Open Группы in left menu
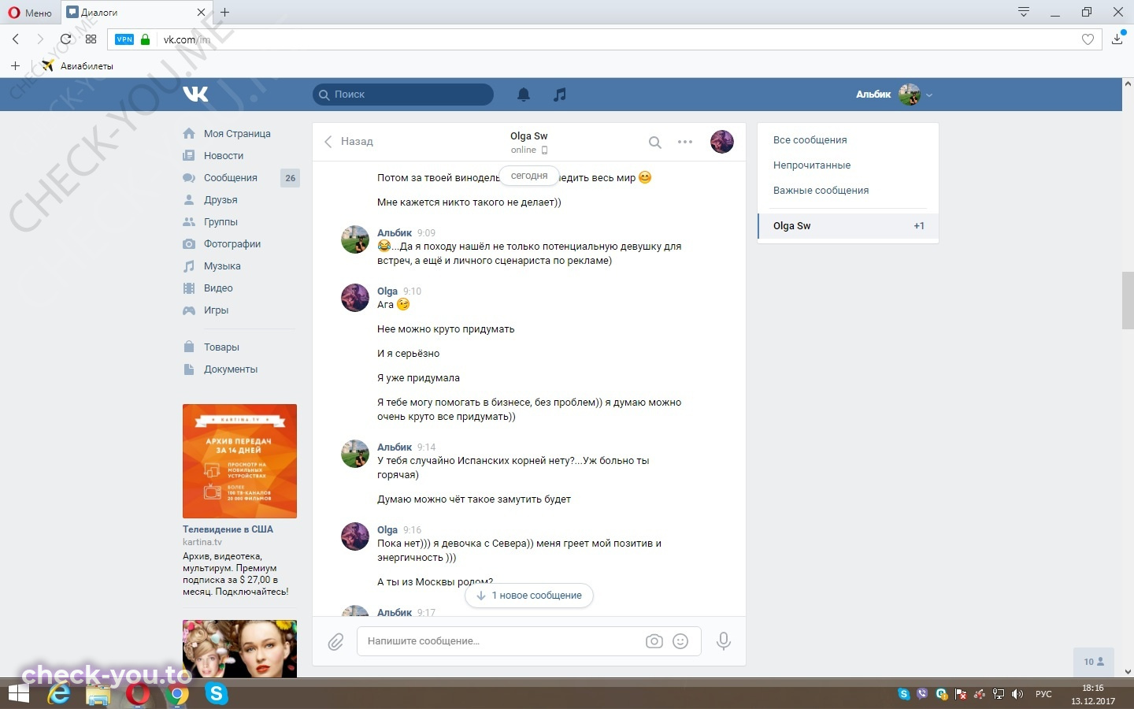 point(220,222)
